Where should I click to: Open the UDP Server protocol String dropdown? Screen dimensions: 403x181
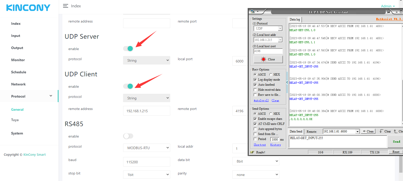pos(146,60)
